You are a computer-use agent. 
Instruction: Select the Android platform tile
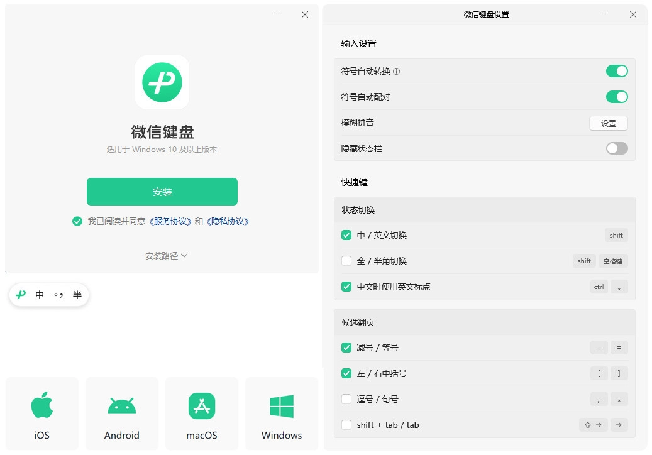pyautogui.click(x=122, y=414)
